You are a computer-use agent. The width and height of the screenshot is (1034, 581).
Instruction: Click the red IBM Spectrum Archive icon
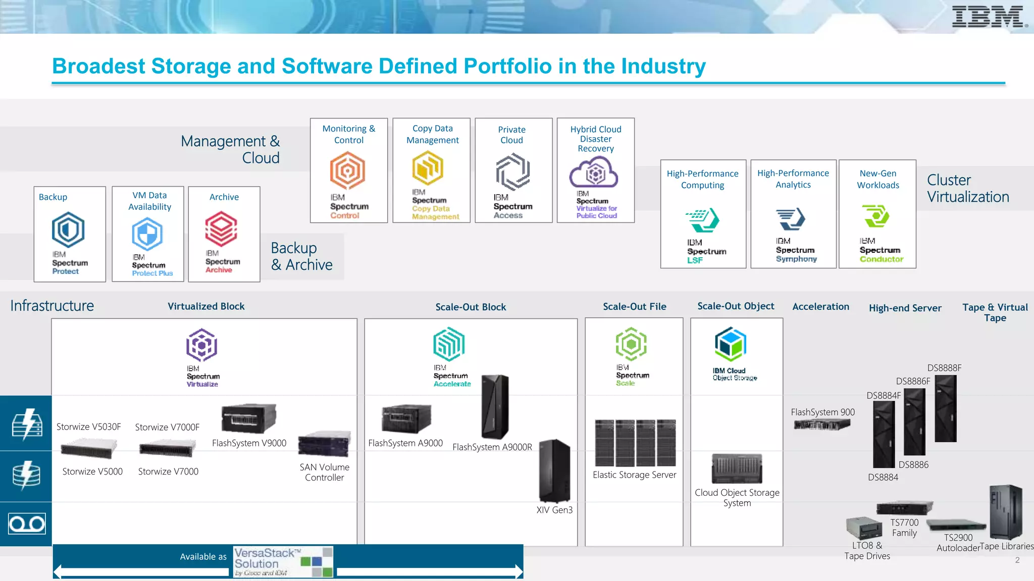point(221,229)
